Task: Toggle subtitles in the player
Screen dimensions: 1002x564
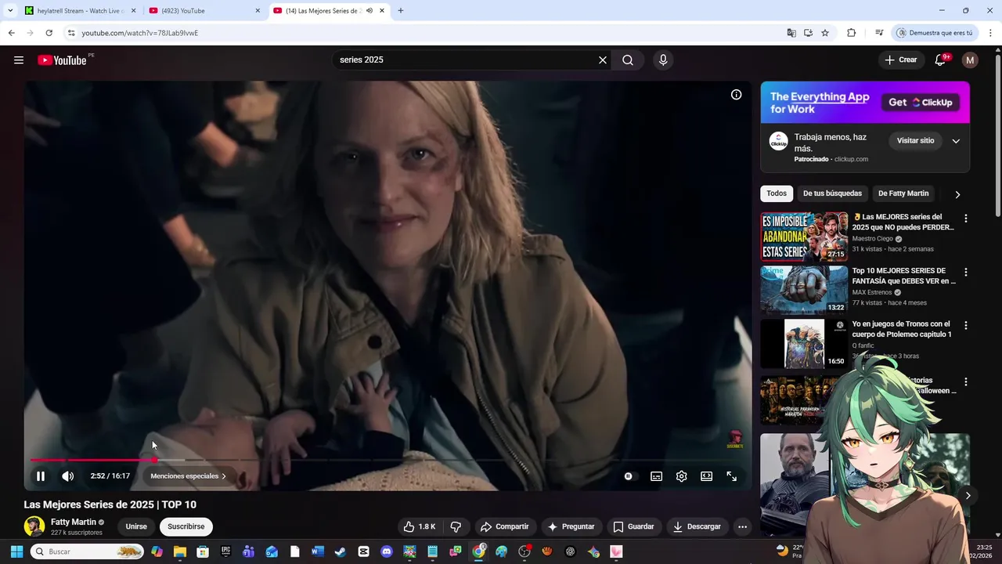Action: coord(656,476)
